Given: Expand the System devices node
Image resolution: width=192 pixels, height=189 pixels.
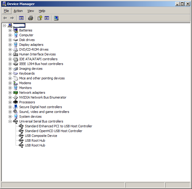Looking at the screenshot, I should (10, 117).
